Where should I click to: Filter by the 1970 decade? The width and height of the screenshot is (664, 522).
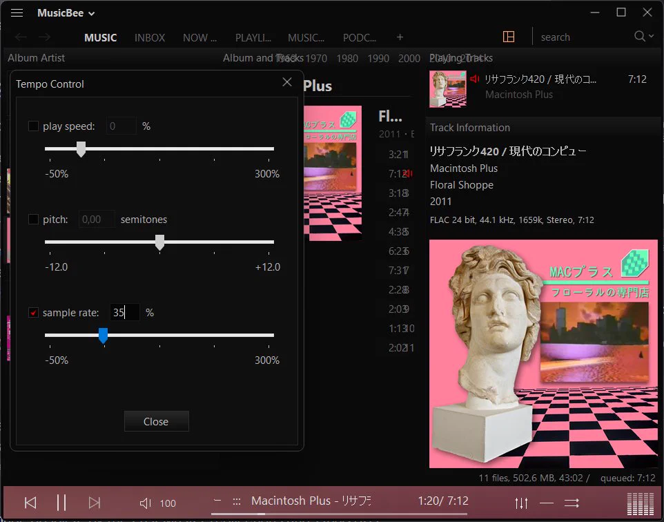point(316,59)
